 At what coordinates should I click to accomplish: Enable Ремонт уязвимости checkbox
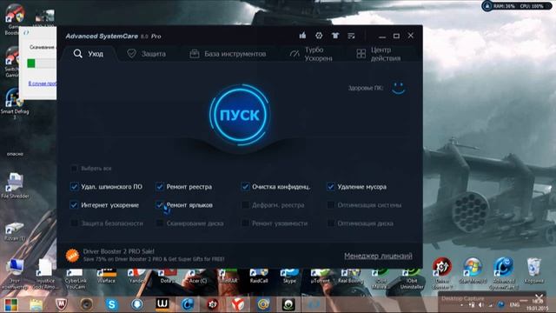click(245, 223)
